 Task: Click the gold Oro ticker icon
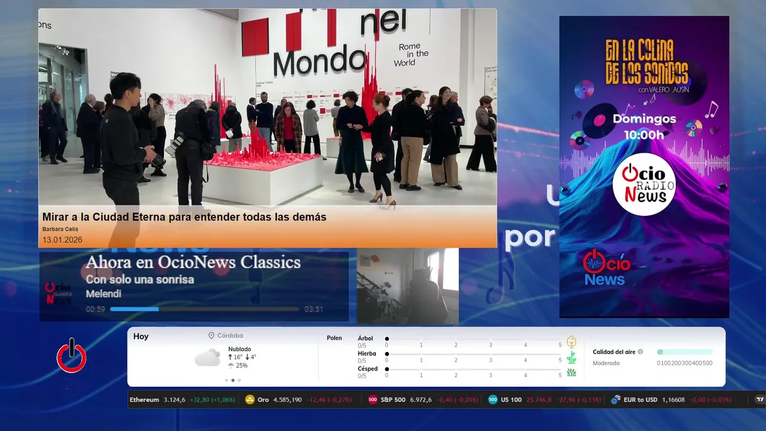pos(250,399)
